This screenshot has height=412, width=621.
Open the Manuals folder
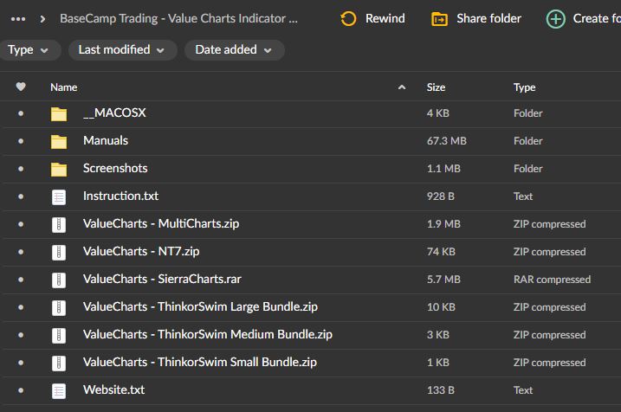(106, 141)
